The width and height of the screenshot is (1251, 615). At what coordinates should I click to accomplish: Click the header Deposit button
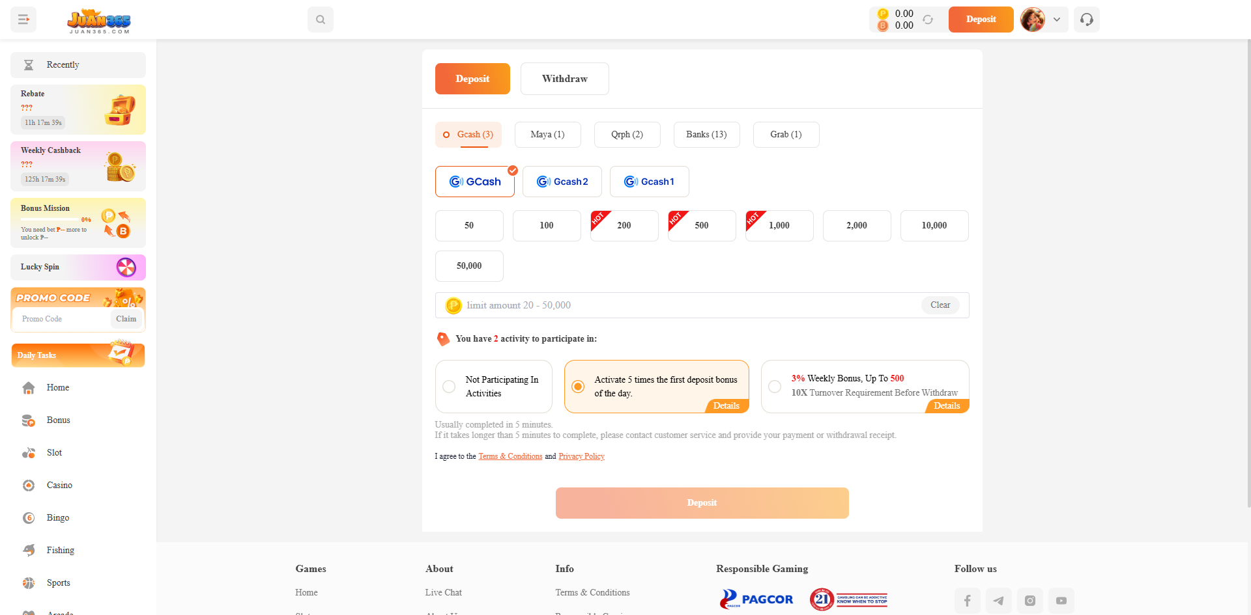[x=981, y=20]
